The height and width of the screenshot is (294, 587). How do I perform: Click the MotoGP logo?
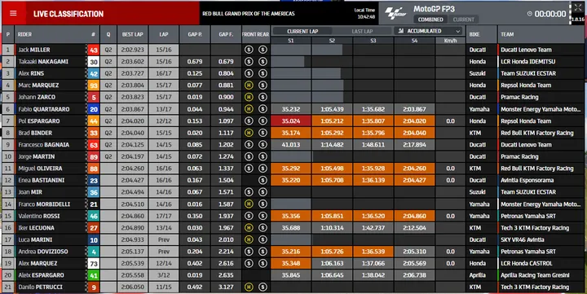[x=396, y=14]
